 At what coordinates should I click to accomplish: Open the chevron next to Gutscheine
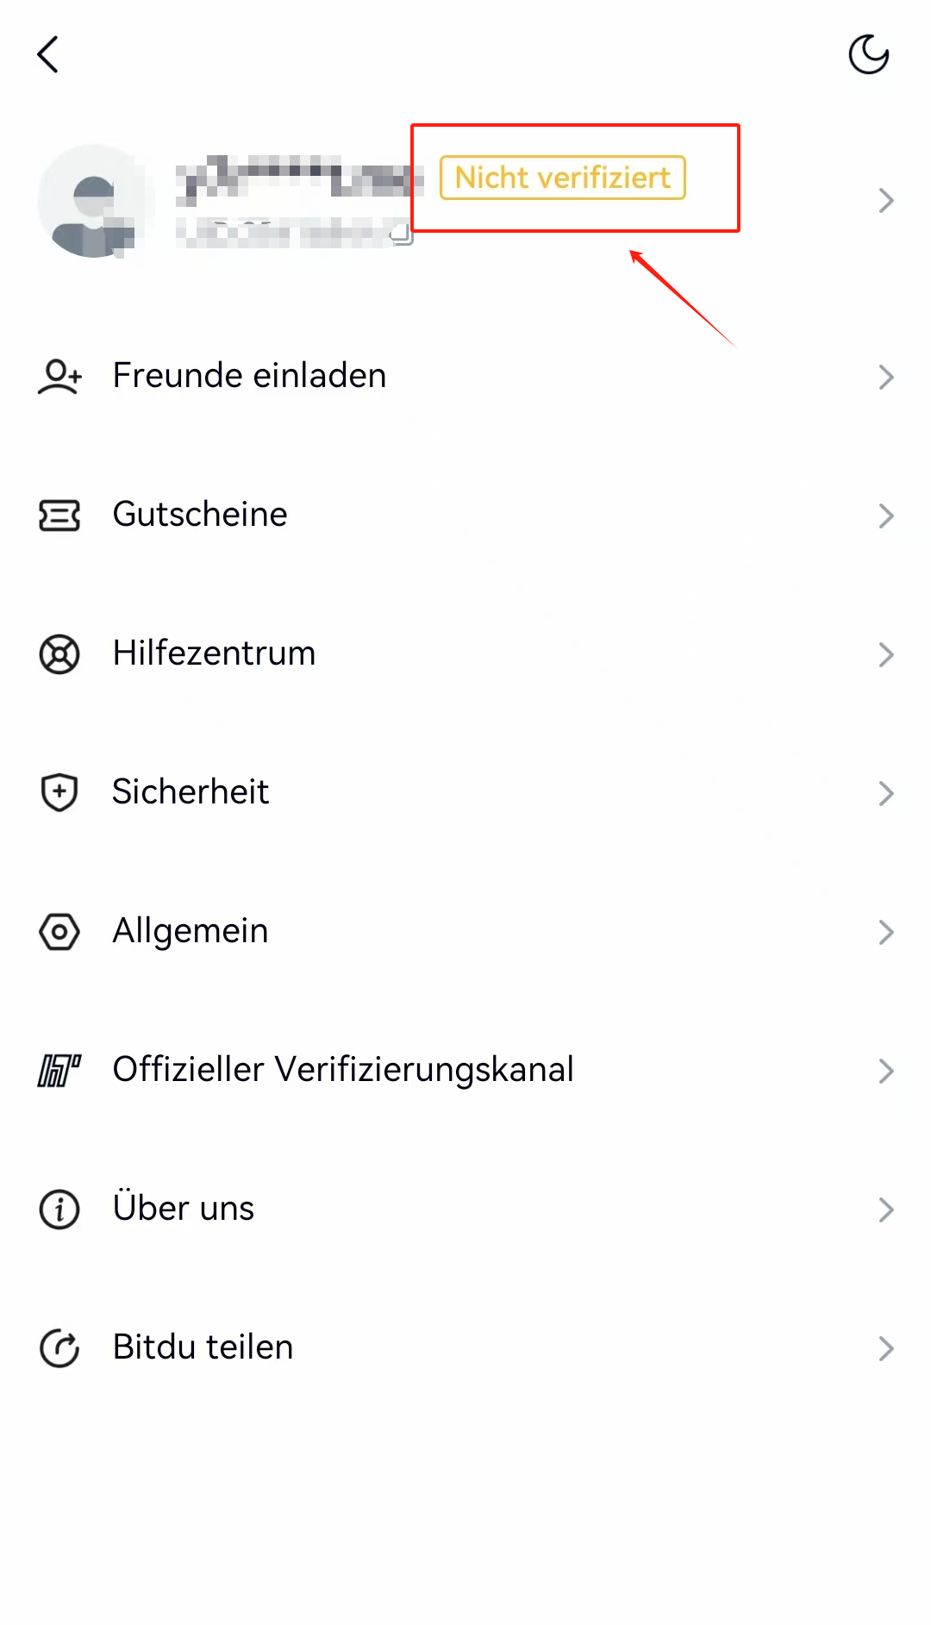coord(886,516)
